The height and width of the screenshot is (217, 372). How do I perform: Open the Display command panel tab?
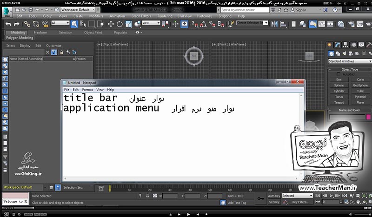tap(361, 45)
